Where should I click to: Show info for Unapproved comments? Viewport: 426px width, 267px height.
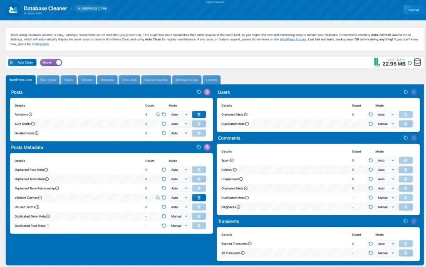coord(241,179)
